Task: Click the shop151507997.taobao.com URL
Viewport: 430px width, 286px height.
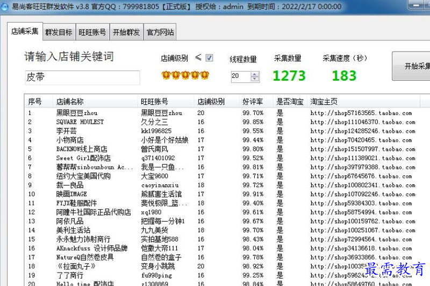Action: [x=362, y=149]
